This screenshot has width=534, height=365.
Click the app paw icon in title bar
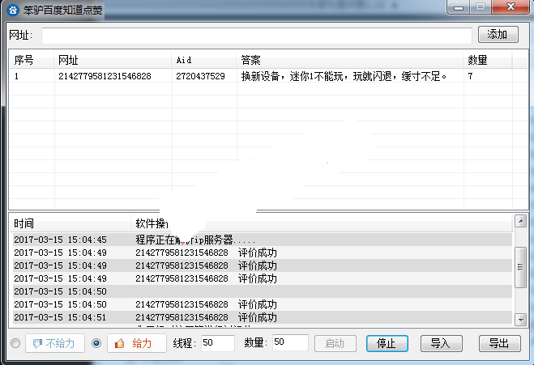coord(13,10)
